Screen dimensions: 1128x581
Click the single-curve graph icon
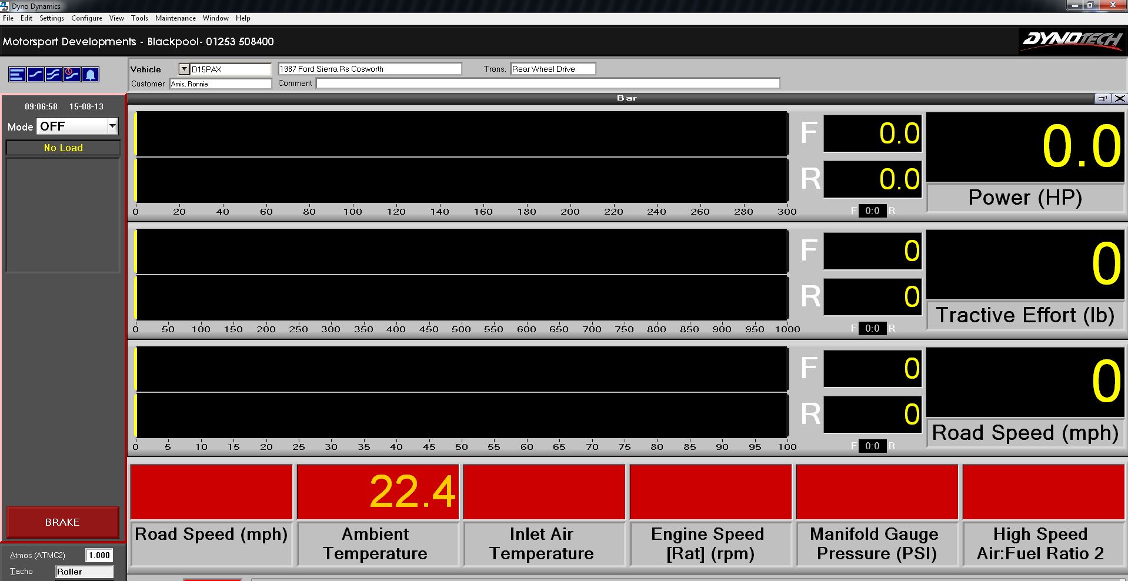point(35,74)
